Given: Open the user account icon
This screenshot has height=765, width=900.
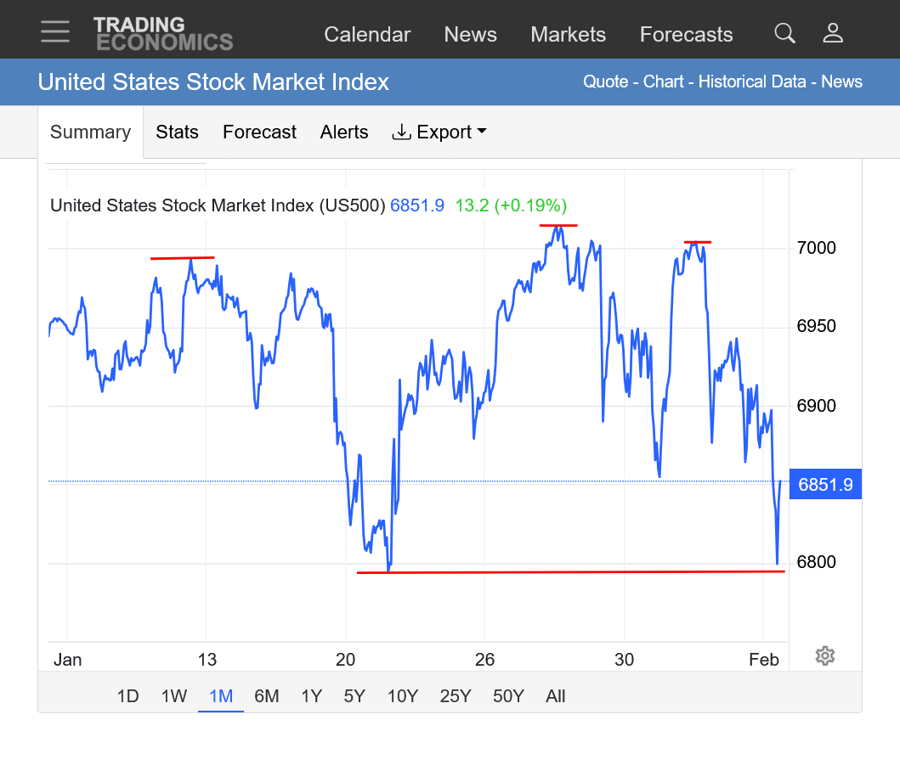Looking at the screenshot, I should click(833, 33).
